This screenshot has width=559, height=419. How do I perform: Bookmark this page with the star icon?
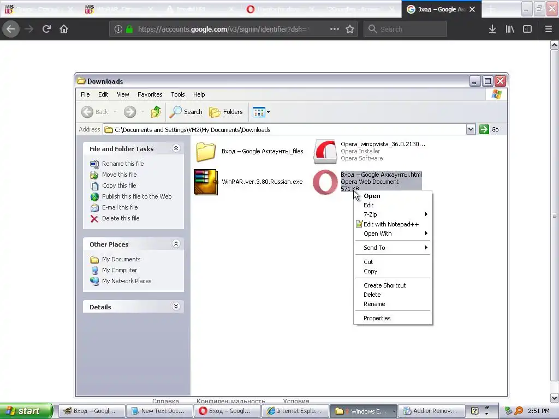coord(350,29)
